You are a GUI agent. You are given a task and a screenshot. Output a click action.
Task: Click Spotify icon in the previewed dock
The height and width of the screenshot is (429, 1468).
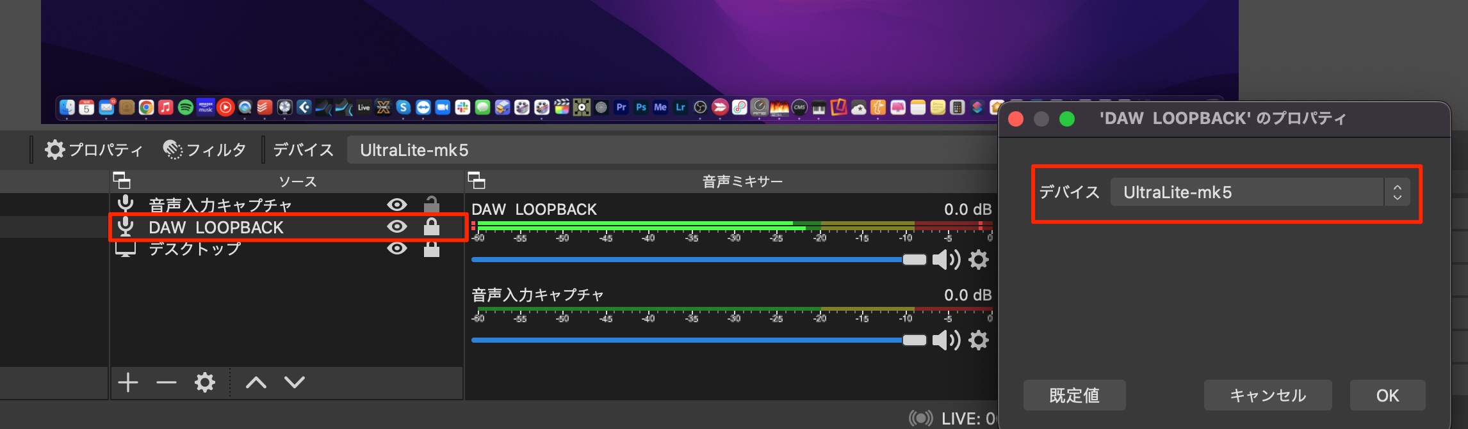point(186,107)
